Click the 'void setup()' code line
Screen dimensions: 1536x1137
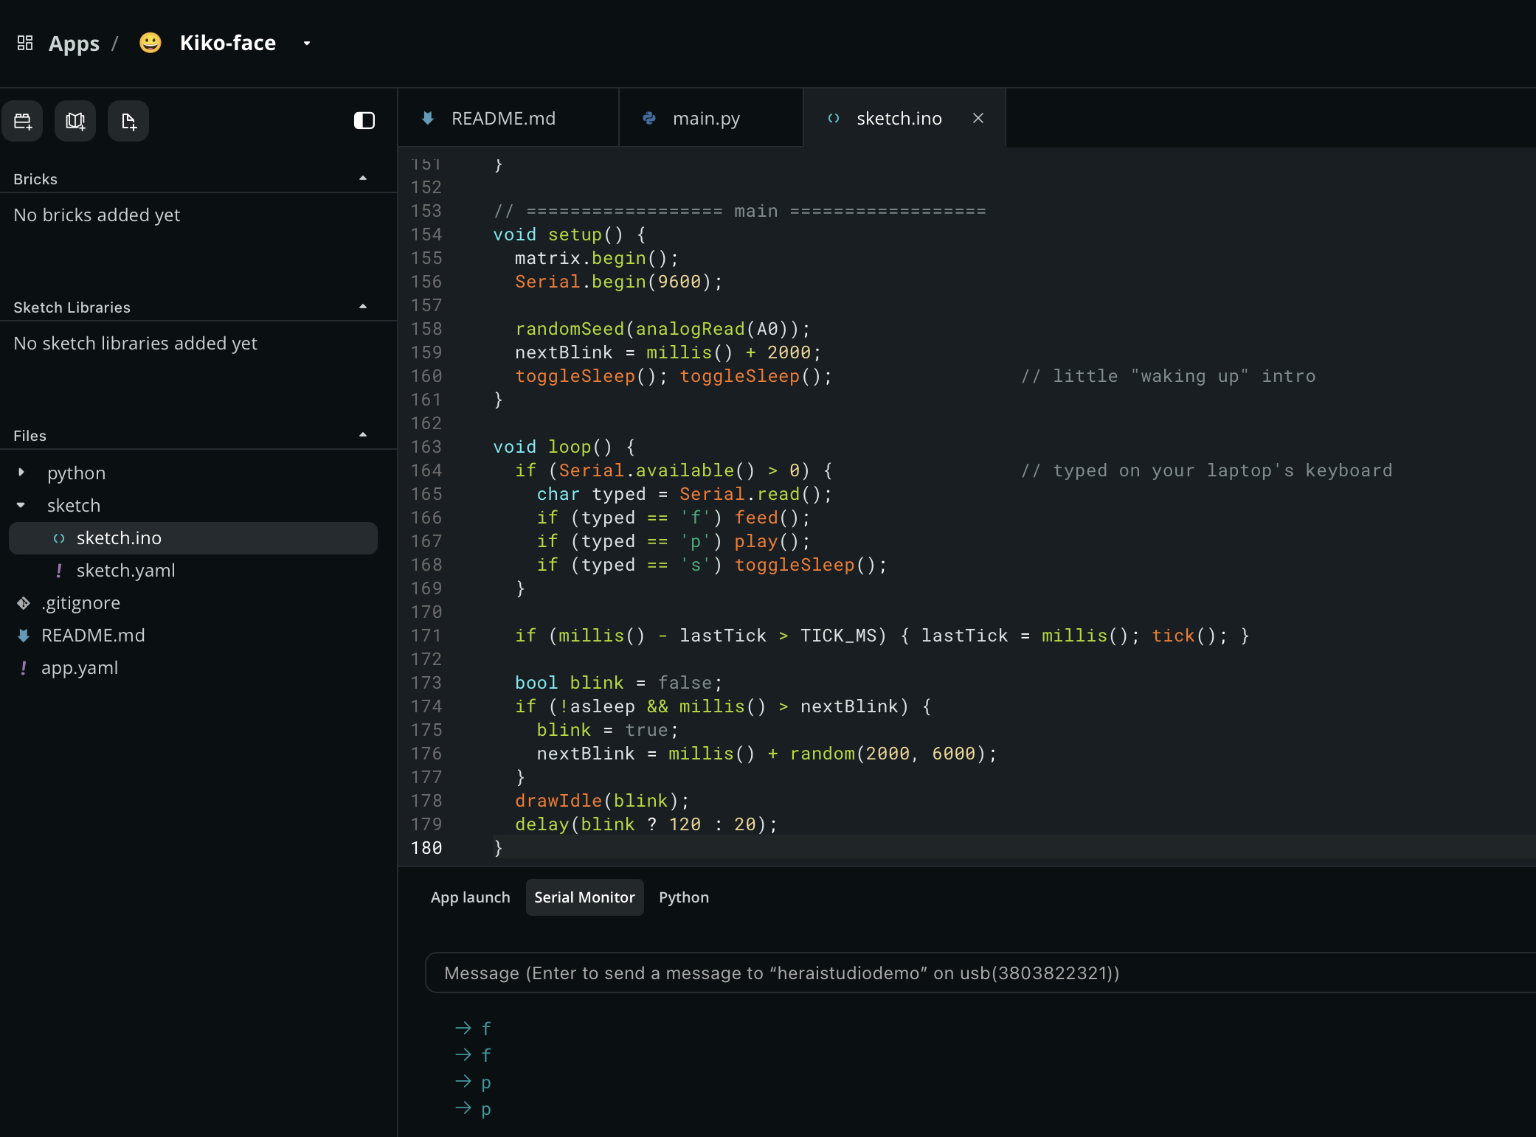pyautogui.click(x=570, y=234)
